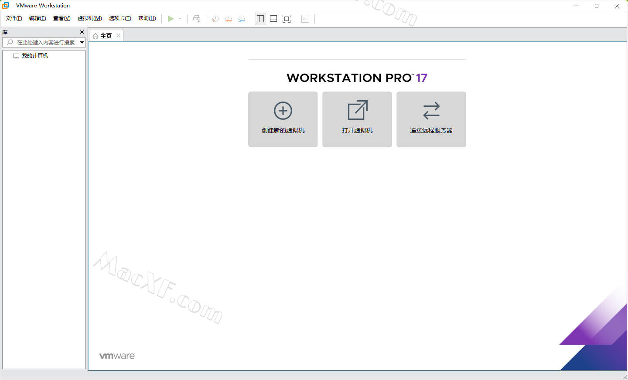Click the VMware Workstation title bar app icon
This screenshot has height=380, width=628.
coord(6,6)
